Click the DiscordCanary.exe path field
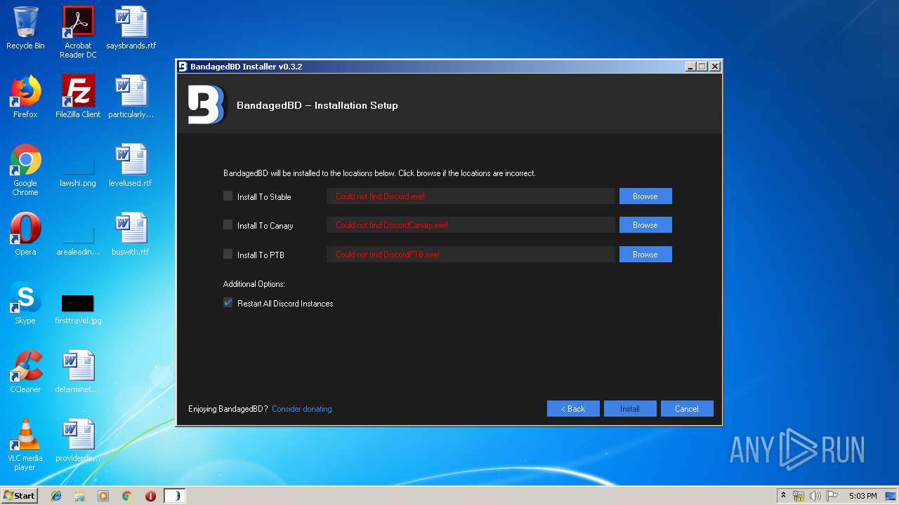This screenshot has width=899, height=505. coord(471,225)
